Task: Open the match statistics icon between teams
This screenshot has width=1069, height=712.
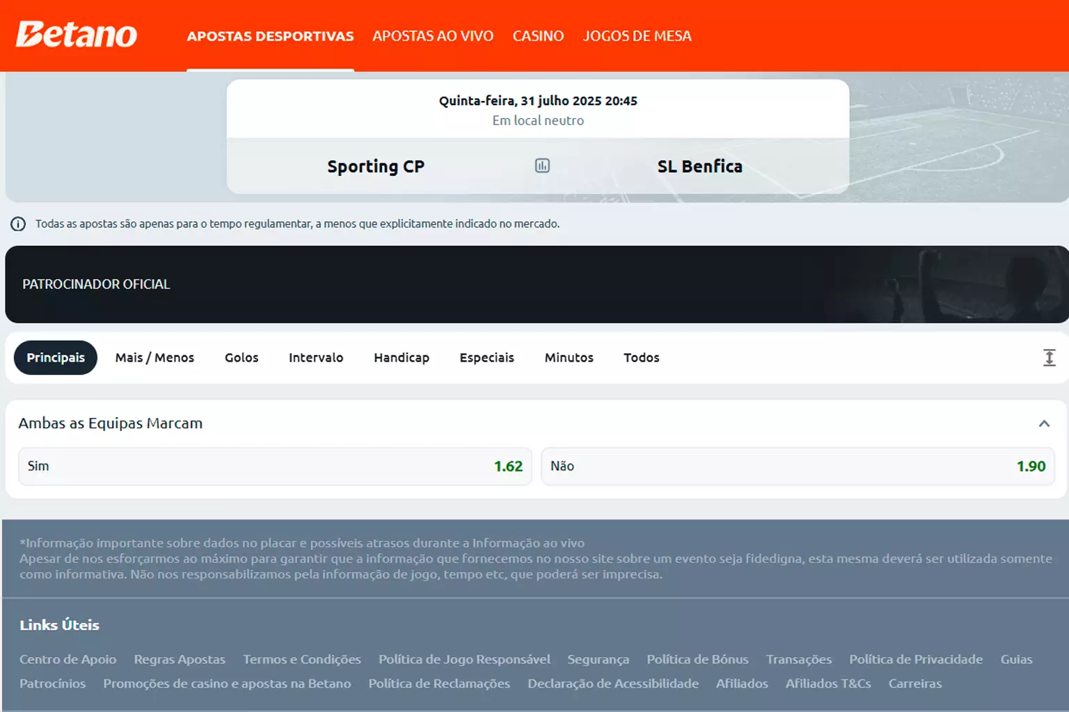Action: pyautogui.click(x=542, y=165)
